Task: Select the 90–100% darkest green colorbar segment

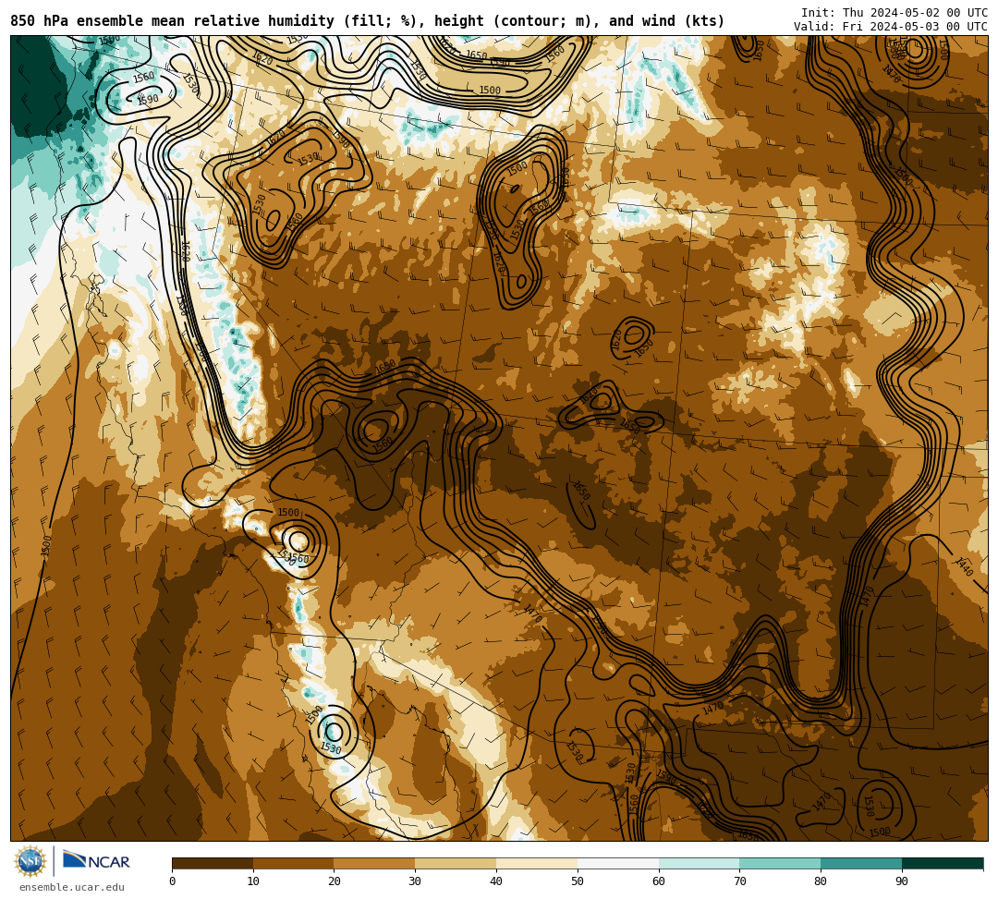Action: pyautogui.click(x=943, y=863)
